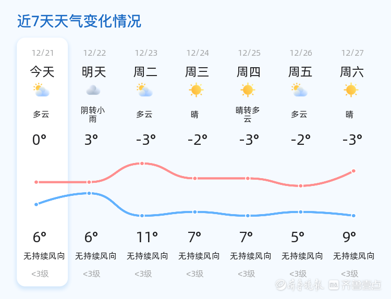Click the 周二 partly cloudy icon
This screenshot has height=299, width=391.
click(144, 90)
